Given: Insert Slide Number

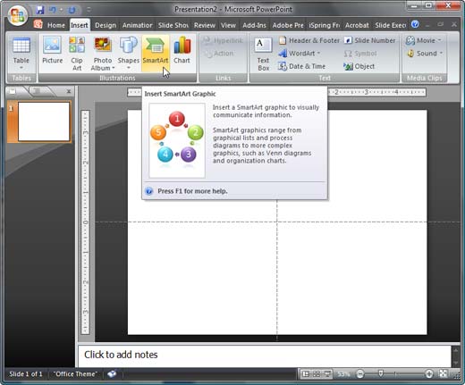Looking at the screenshot, I should (x=369, y=40).
